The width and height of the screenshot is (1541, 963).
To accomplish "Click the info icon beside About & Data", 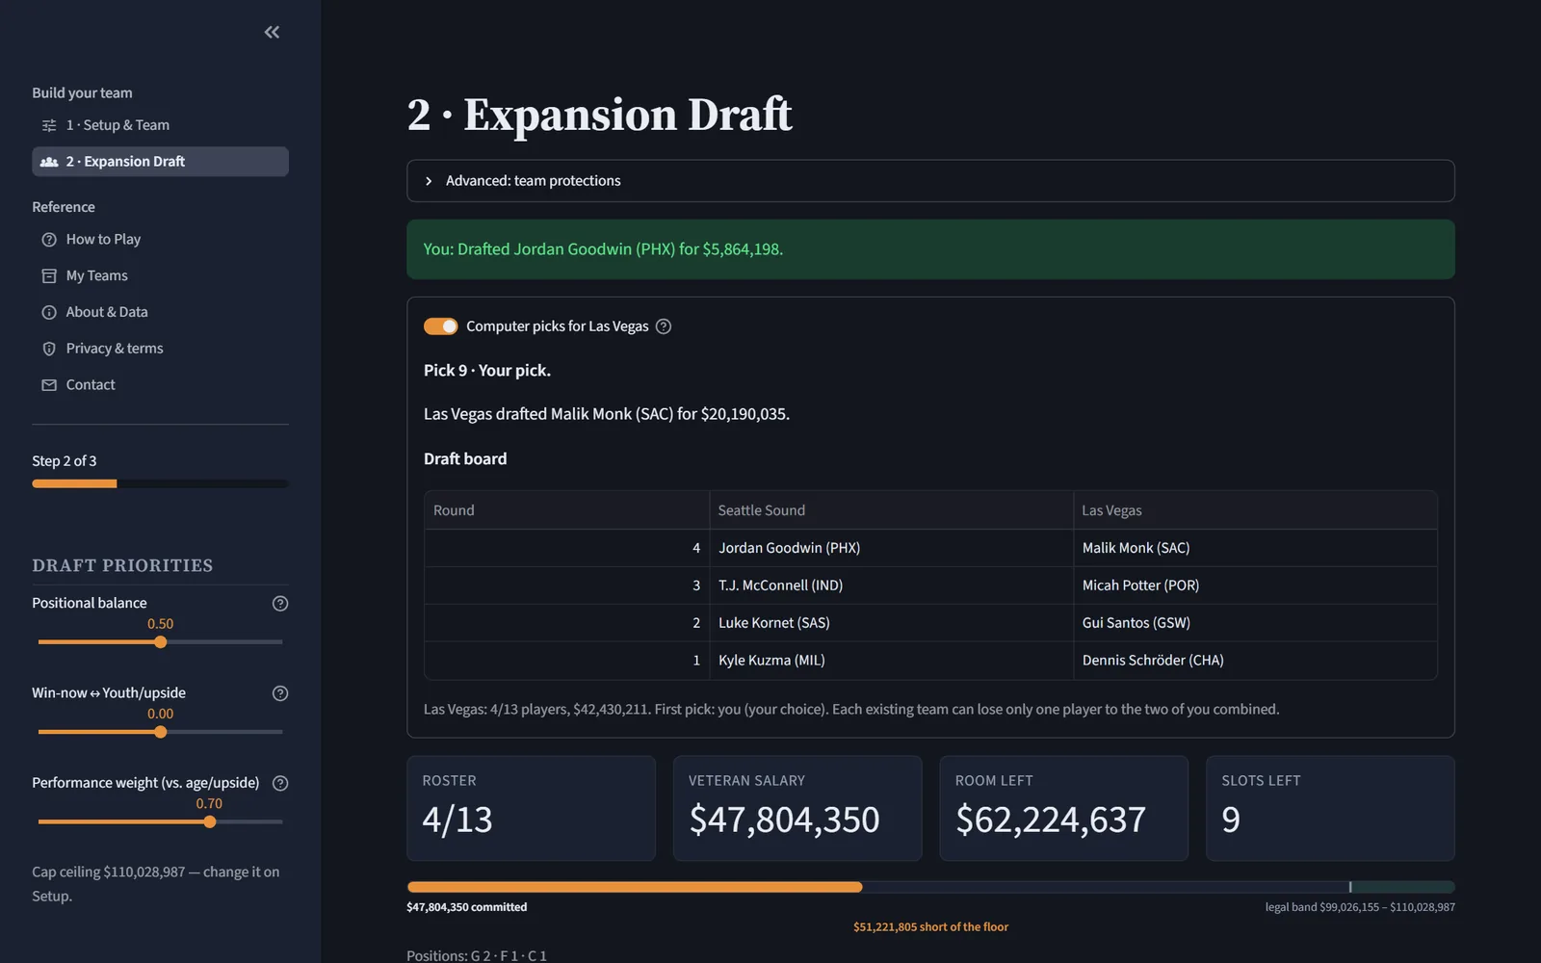I will [49, 312].
